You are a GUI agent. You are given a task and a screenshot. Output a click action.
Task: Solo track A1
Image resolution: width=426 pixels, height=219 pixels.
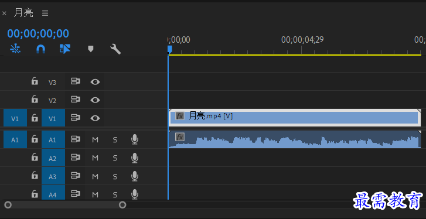115,140
